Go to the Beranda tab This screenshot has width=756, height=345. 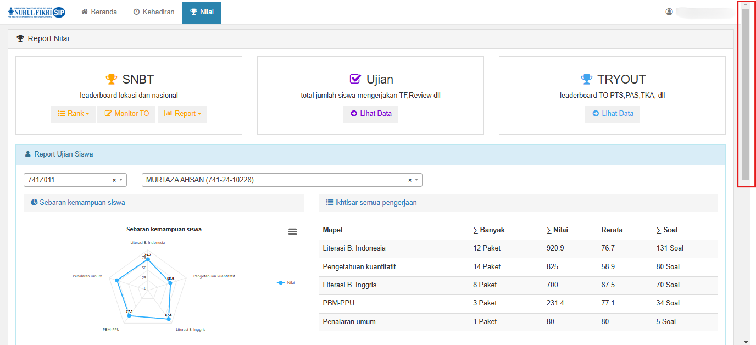[99, 12]
